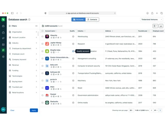Open the Centro Universitário account name

tap(60, 58)
